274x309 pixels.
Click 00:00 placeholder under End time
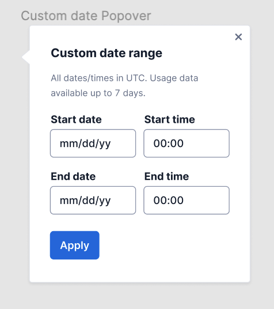[x=169, y=200]
